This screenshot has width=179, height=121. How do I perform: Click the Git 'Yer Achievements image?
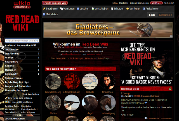coord(146,63)
